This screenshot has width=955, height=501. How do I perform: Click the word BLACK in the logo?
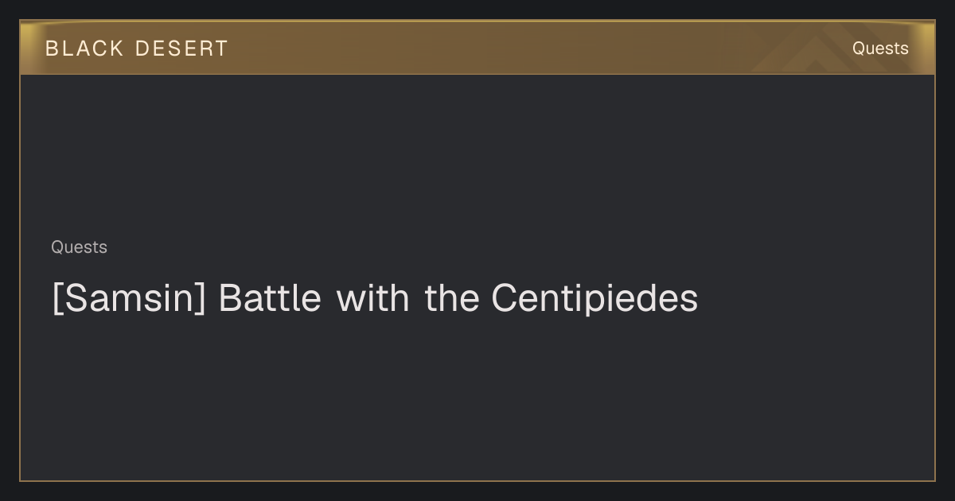click(84, 49)
